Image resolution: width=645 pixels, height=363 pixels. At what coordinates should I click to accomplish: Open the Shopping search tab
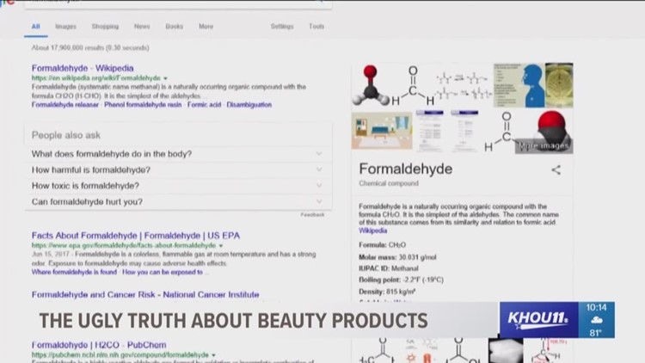tap(105, 27)
